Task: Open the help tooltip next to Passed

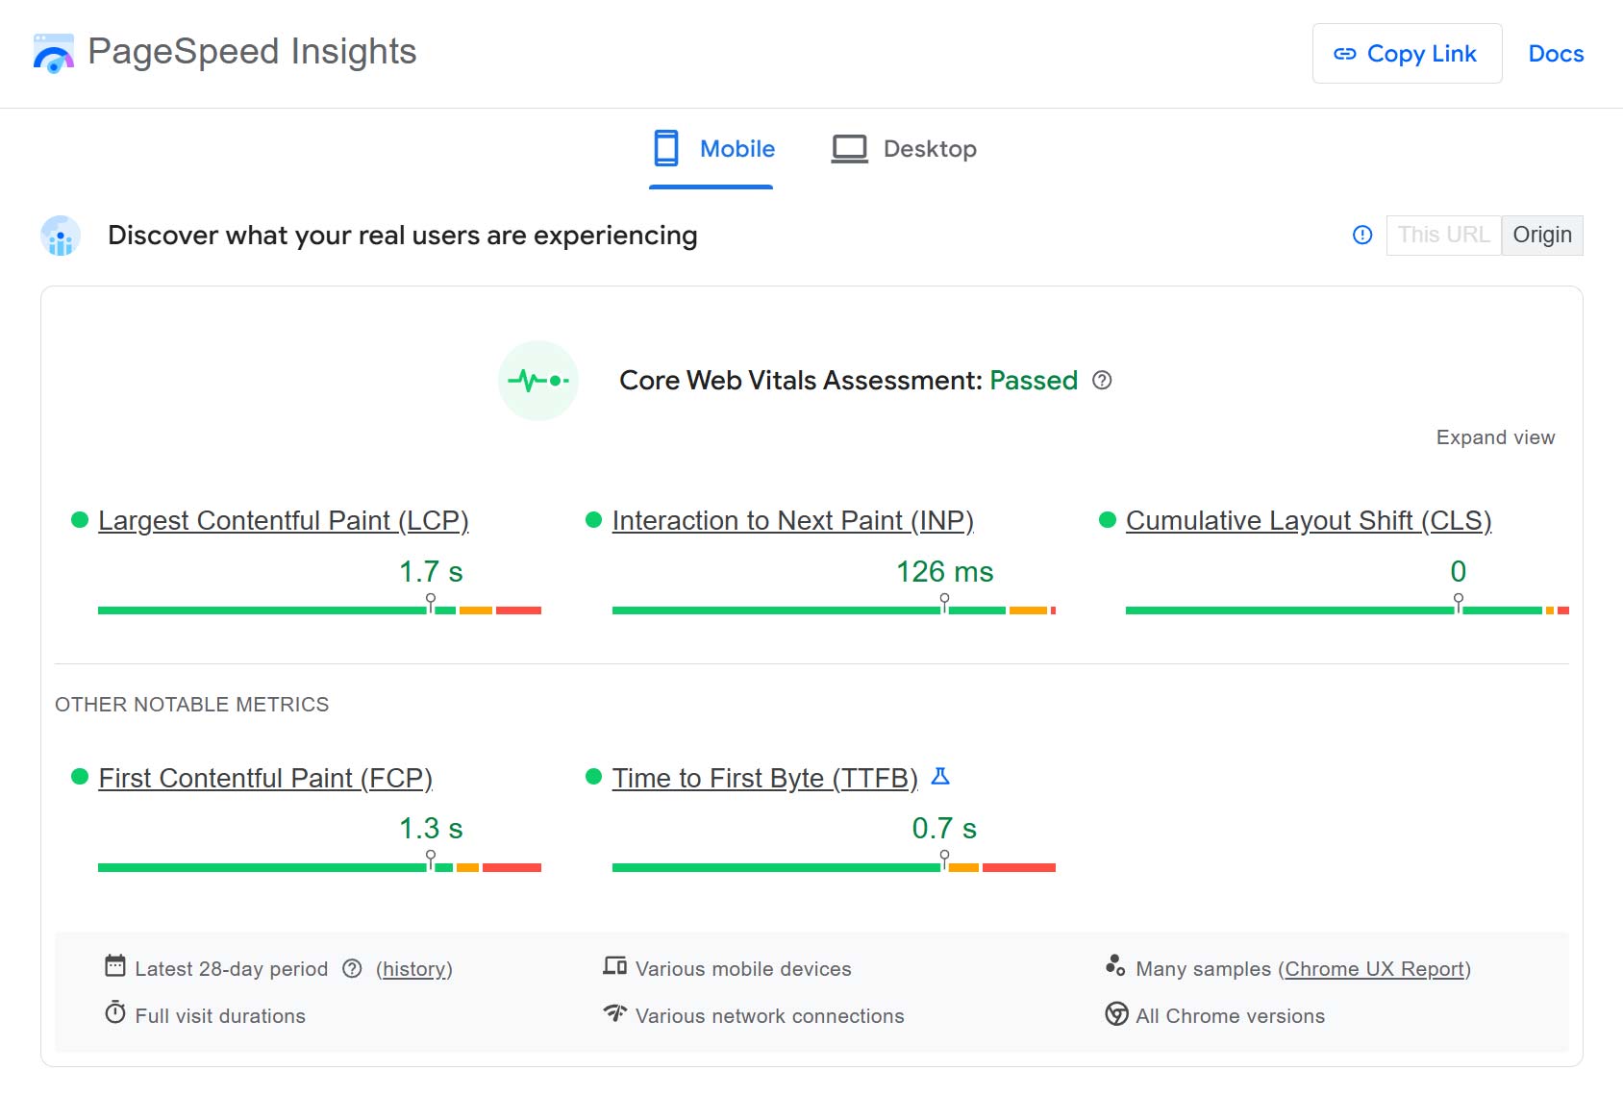Action: [1103, 381]
